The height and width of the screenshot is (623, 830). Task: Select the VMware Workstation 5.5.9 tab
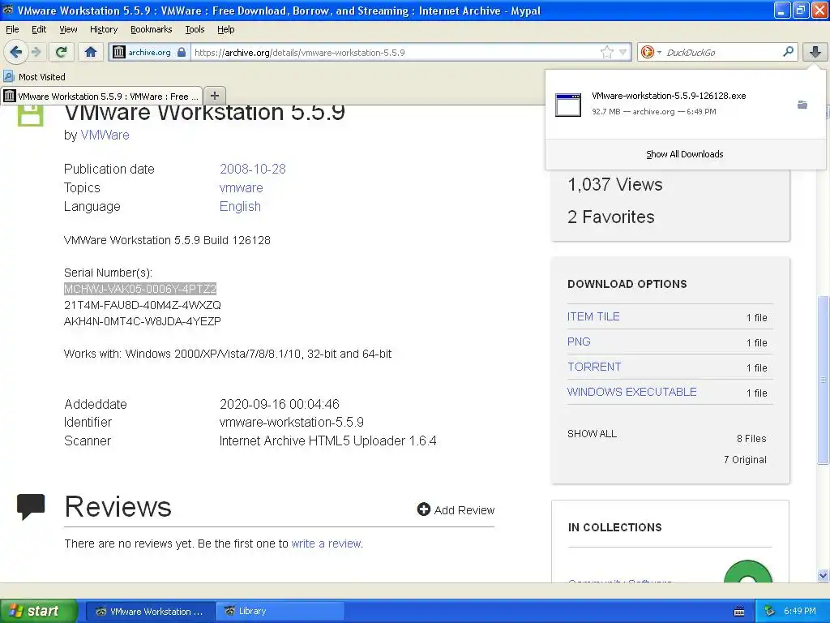click(x=101, y=96)
